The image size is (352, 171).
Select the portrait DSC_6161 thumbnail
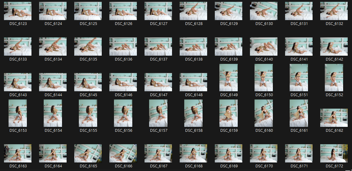[x=299, y=113]
